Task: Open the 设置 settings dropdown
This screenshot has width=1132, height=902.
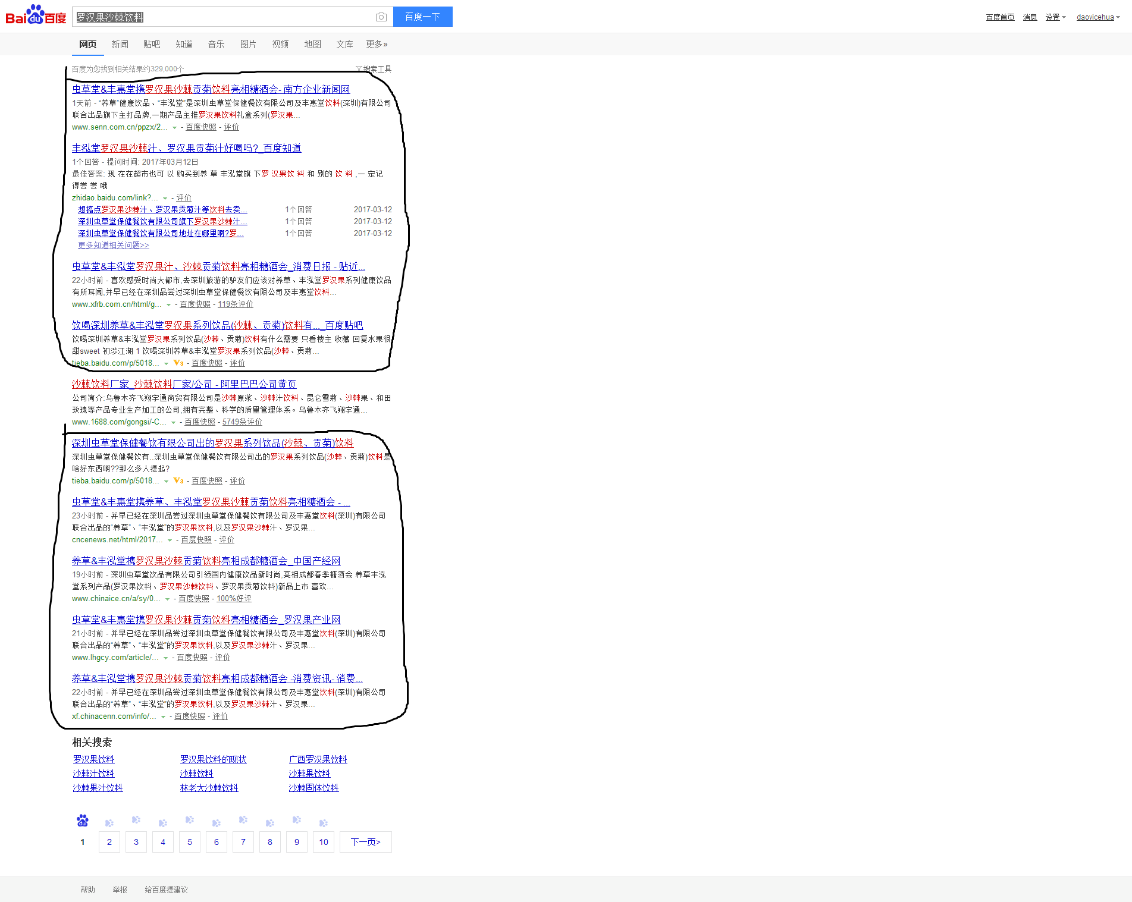Action: [1056, 17]
